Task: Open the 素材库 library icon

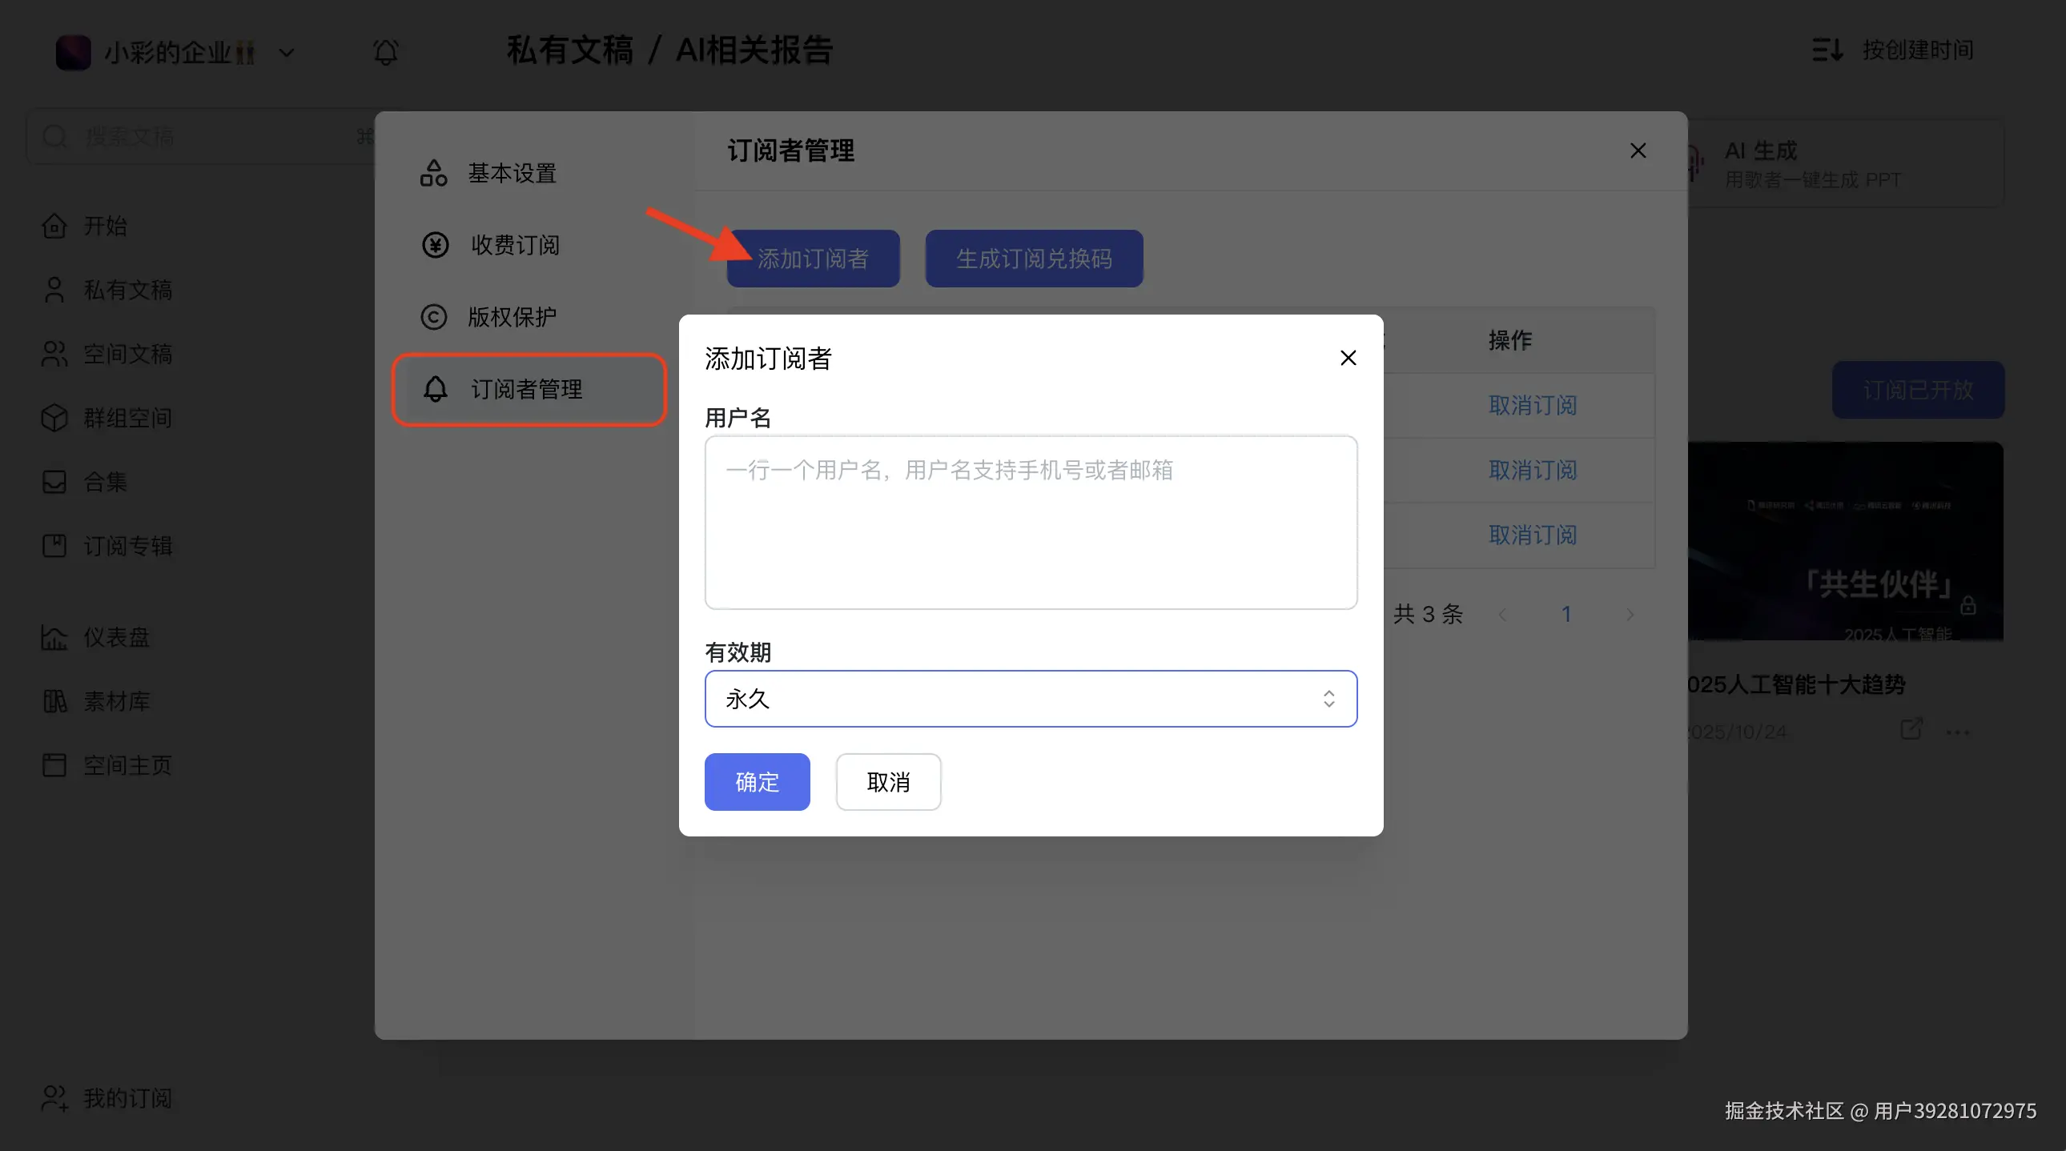Action: [x=54, y=701]
